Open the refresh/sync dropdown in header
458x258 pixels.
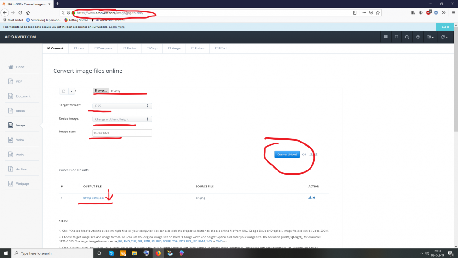444,37
